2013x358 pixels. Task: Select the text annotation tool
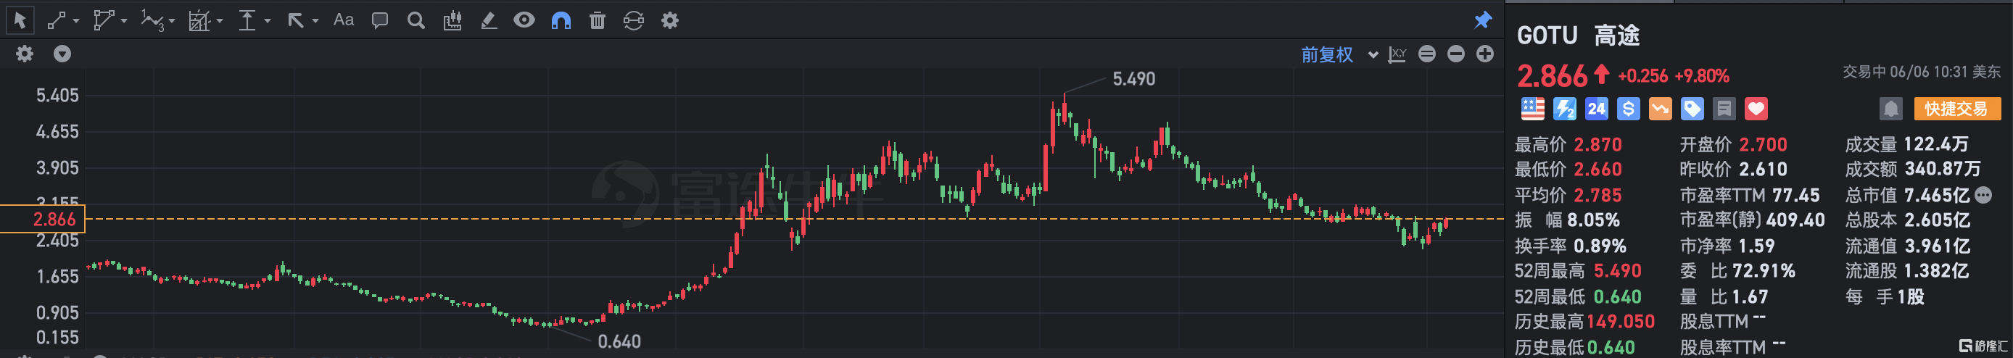[x=343, y=20]
